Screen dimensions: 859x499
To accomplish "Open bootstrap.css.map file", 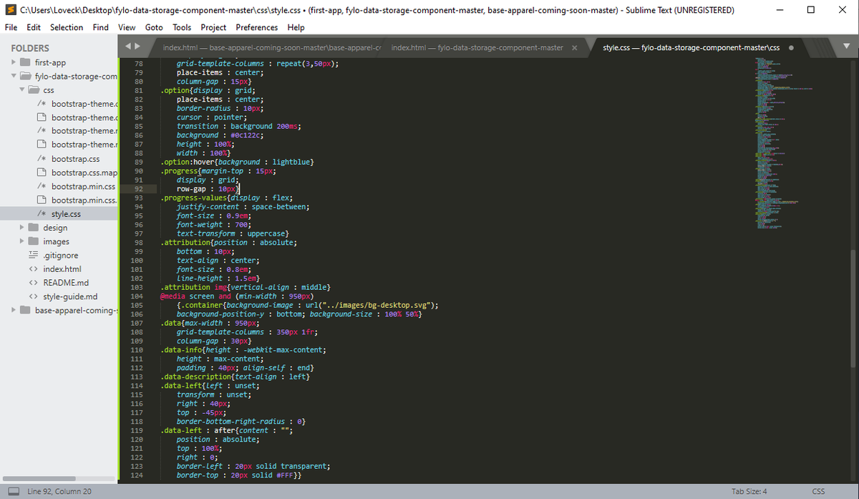I will point(84,173).
